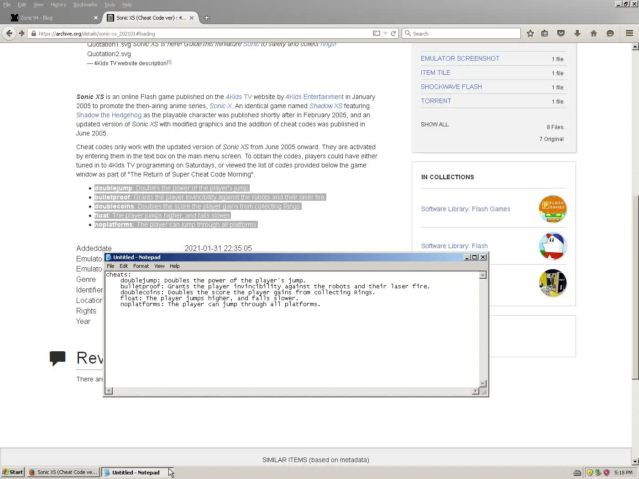Click SHOW ALL files link

click(x=435, y=125)
